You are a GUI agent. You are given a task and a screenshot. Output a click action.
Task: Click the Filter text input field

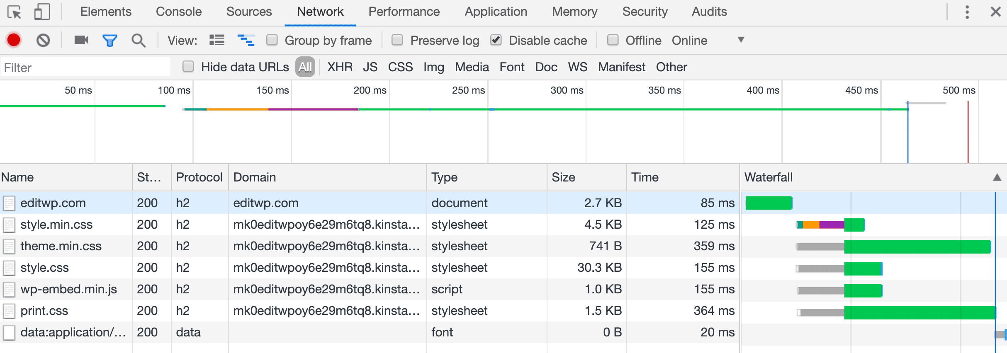click(85, 68)
